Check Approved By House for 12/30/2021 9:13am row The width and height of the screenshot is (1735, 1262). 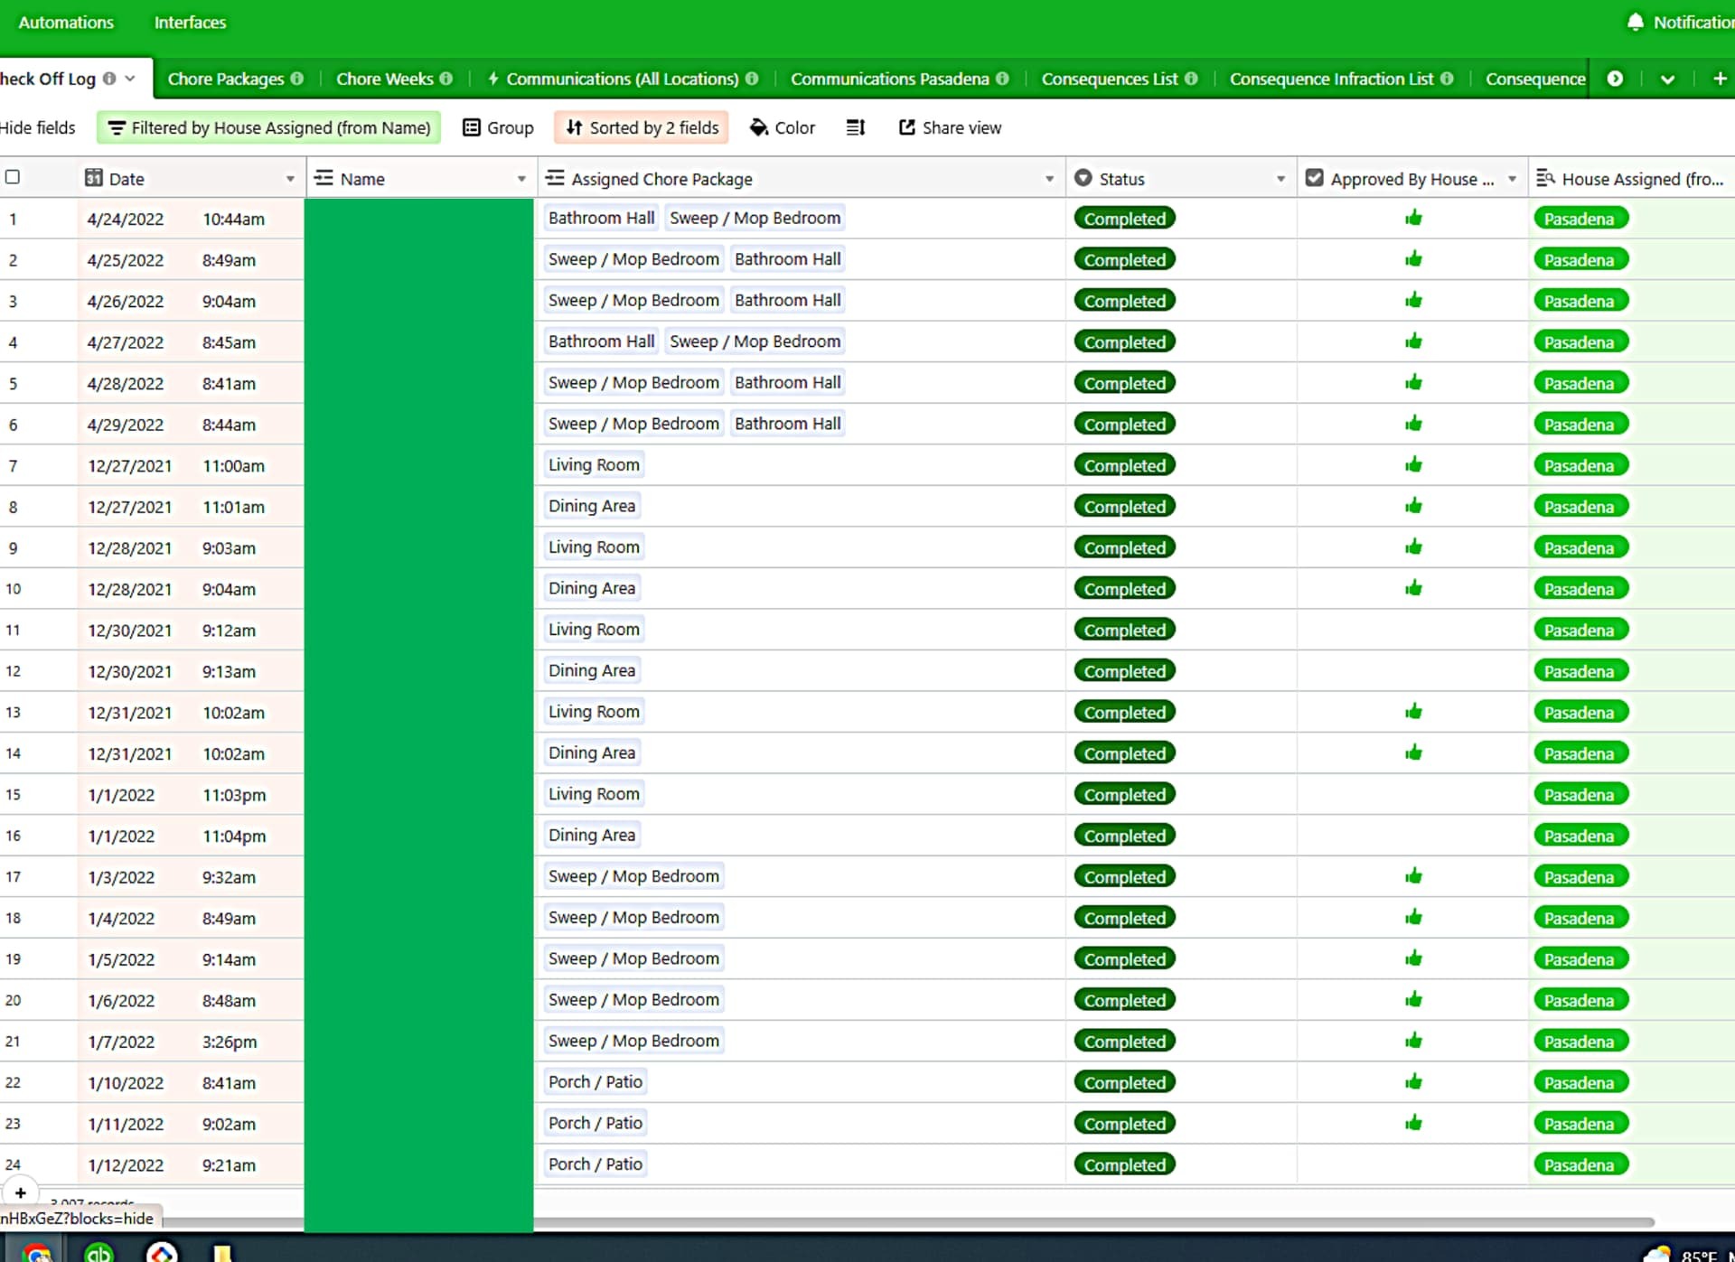coord(1413,671)
